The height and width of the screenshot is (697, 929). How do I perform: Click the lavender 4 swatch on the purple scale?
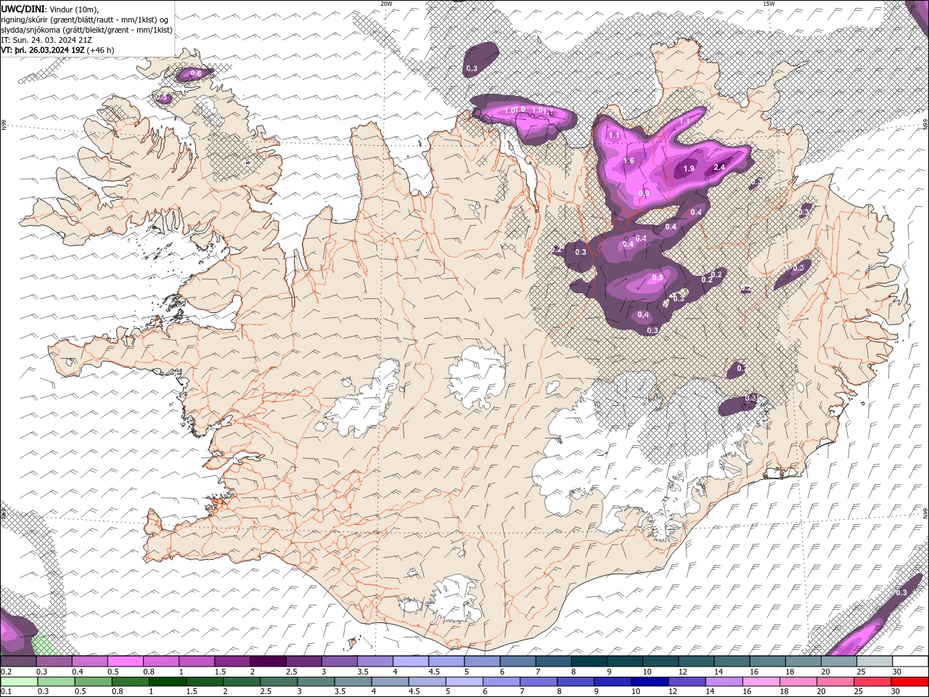pos(411,661)
